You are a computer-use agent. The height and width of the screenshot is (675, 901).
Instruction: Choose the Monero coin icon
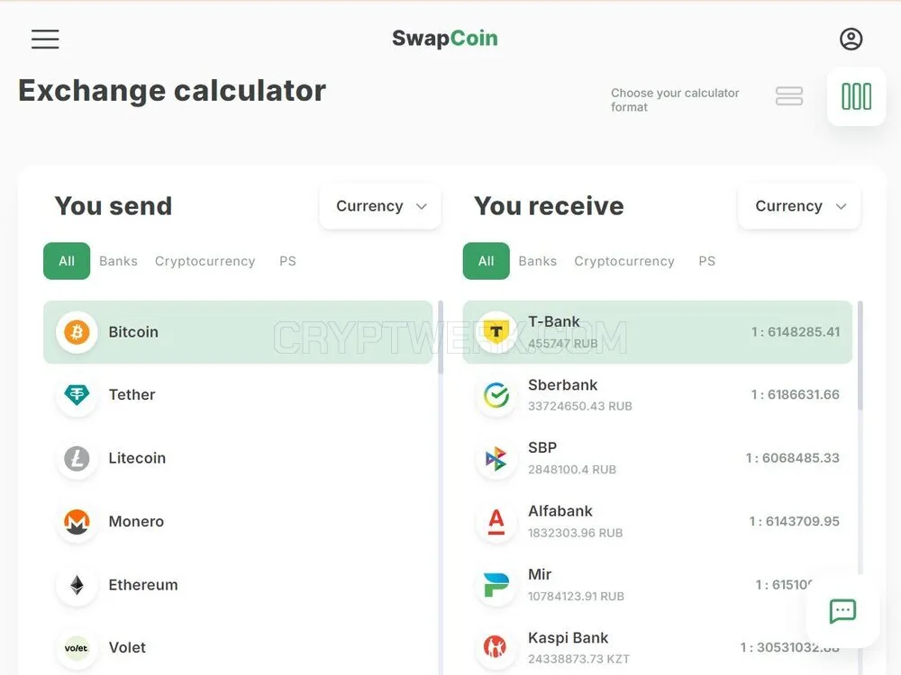pyautogui.click(x=77, y=521)
